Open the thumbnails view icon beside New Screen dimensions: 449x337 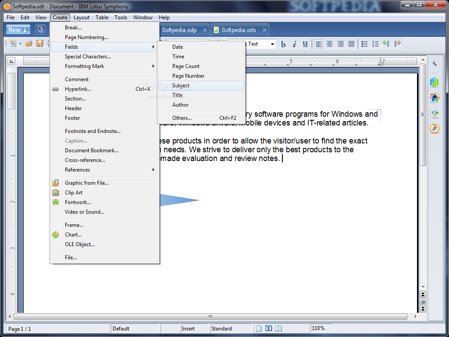click(40, 29)
